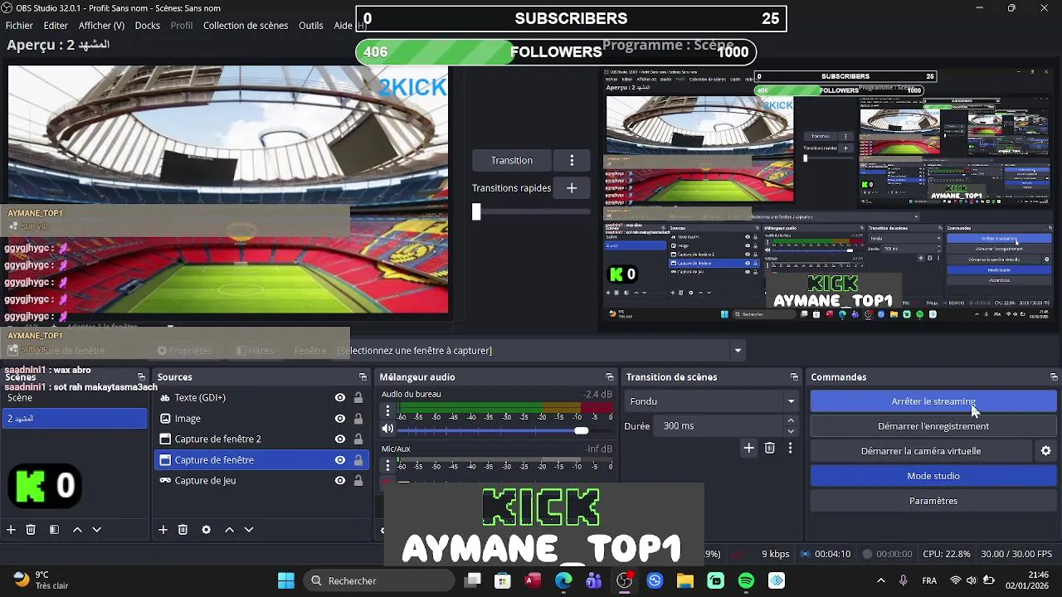Screen dimensions: 1062x597
Task: Select Capture de jeu source row
Action: click(x=261, y=481)
